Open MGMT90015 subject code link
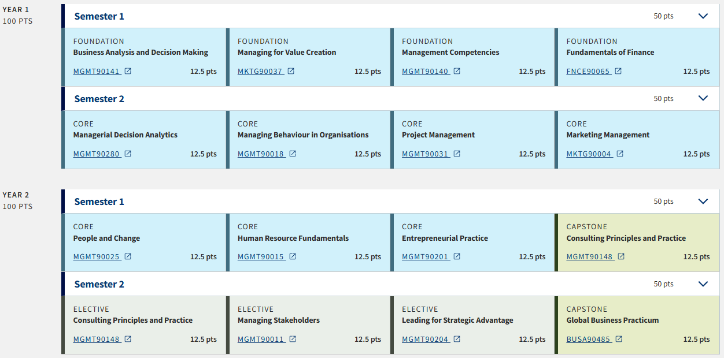Screen dimensions: 724x358 [261, 257]
